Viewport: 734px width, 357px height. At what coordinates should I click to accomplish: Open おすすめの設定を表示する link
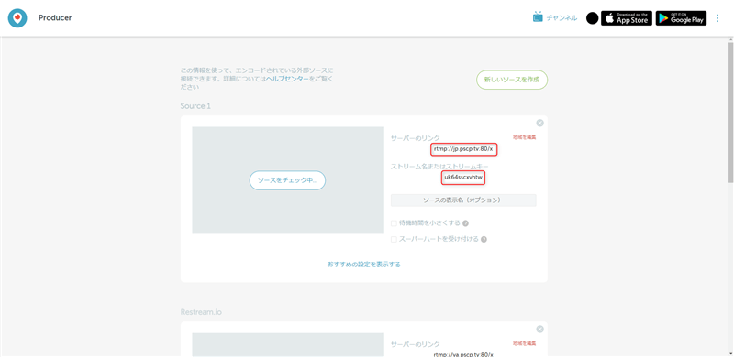(363, 265)
